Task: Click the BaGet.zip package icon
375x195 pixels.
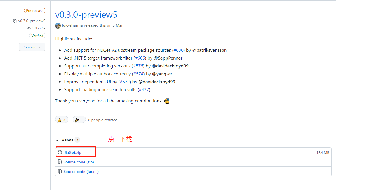Action: pos(60,152)
